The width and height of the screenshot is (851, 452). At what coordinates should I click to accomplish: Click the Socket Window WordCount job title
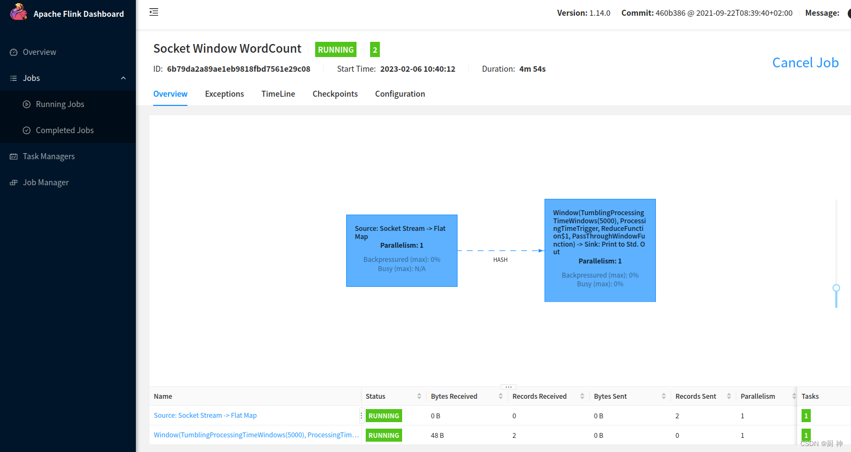point(227,49)
